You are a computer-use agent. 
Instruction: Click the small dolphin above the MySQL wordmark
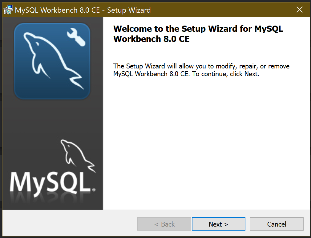[x=78, y=156]
